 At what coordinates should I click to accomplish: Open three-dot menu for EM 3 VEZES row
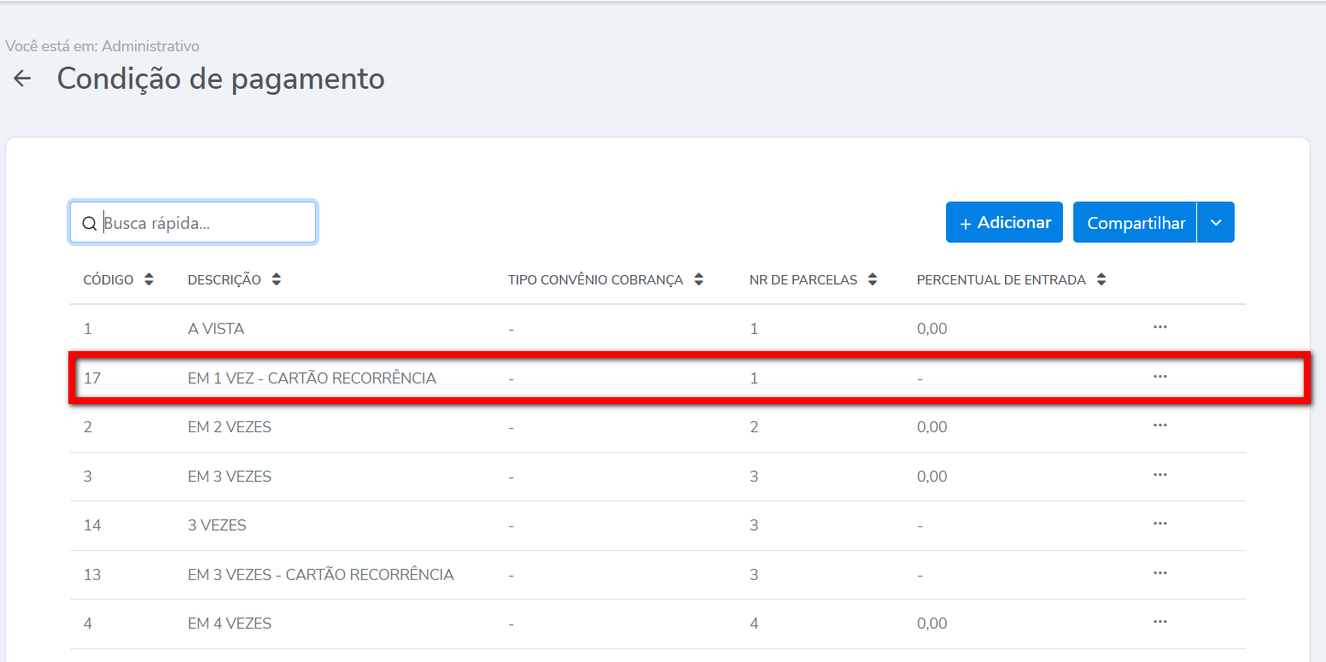1160,475
